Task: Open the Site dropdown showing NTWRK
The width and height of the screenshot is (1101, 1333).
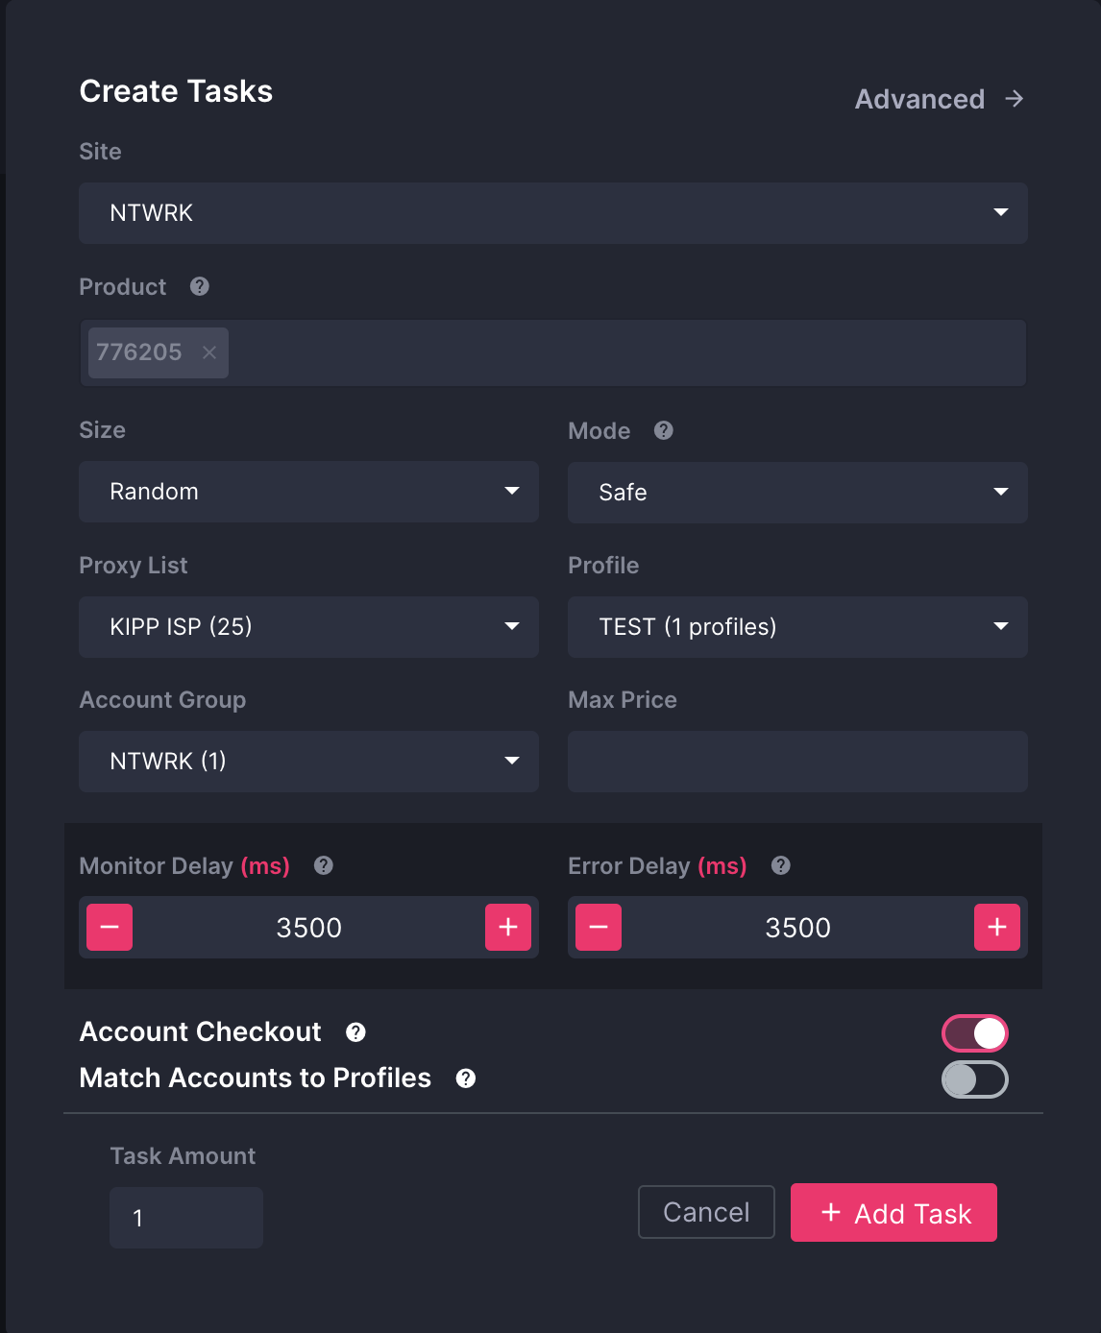Action: 552,213
